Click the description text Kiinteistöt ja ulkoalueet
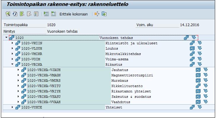Viewport: 216px width, 118px height. pos(131,43)
